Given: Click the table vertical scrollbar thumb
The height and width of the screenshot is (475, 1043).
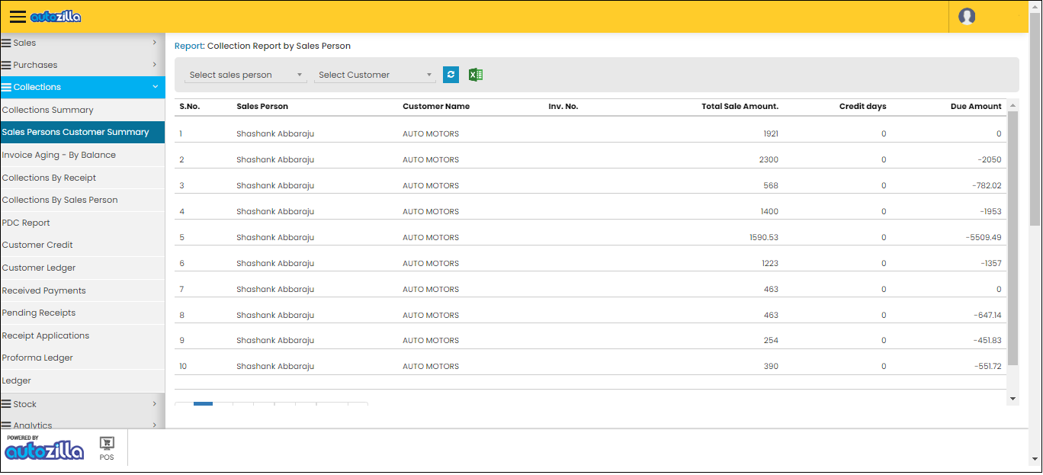Looking at the screenshot, I should point(1013,238).
